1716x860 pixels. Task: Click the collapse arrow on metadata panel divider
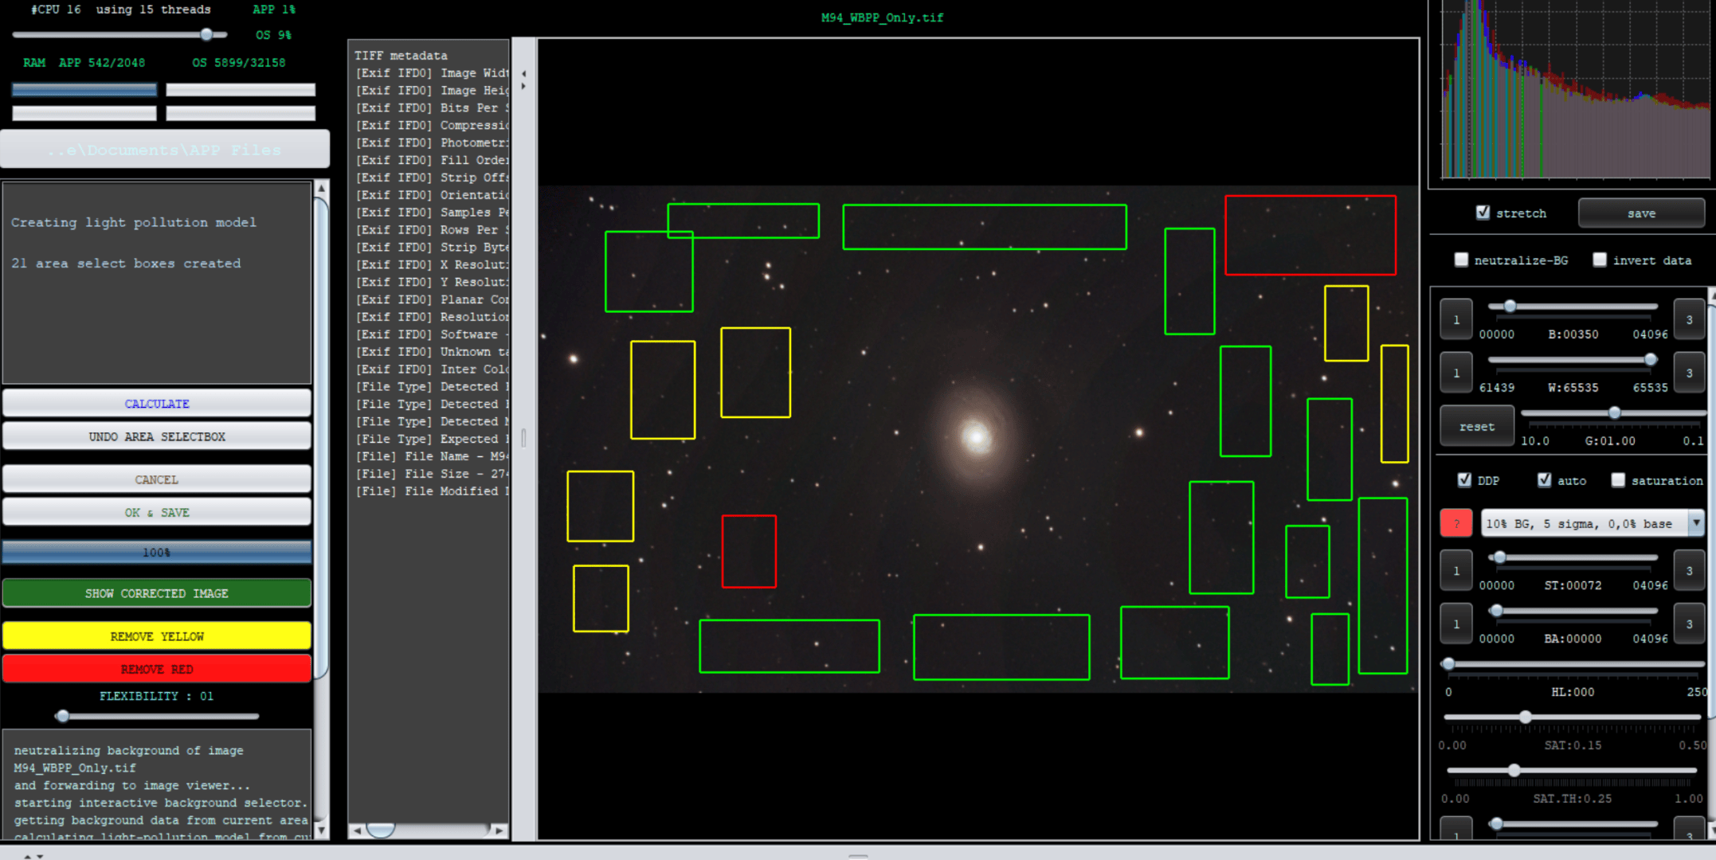[523, 73]
